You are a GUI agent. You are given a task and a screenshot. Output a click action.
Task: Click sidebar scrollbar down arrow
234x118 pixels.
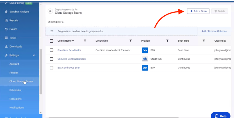41,112
